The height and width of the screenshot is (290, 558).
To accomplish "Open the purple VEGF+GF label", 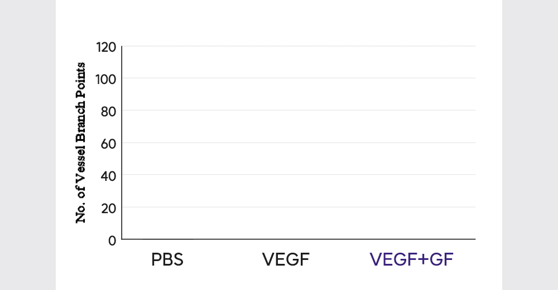I will point(412,260).
